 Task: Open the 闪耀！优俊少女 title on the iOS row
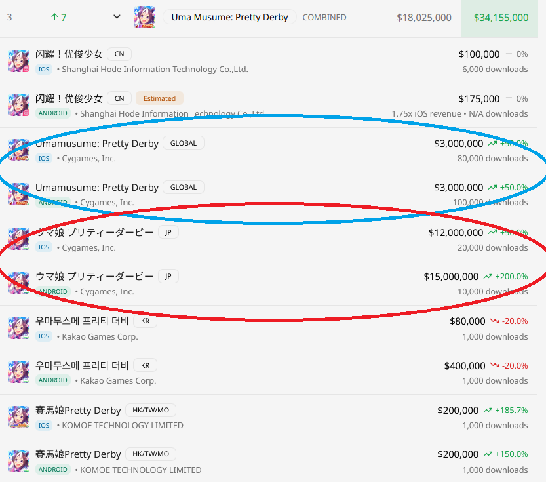click(69, 54)
